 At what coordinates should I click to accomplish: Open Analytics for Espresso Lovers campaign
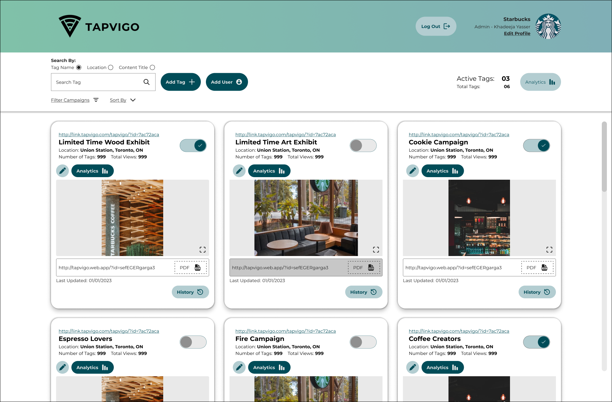[x=92, y=367]
